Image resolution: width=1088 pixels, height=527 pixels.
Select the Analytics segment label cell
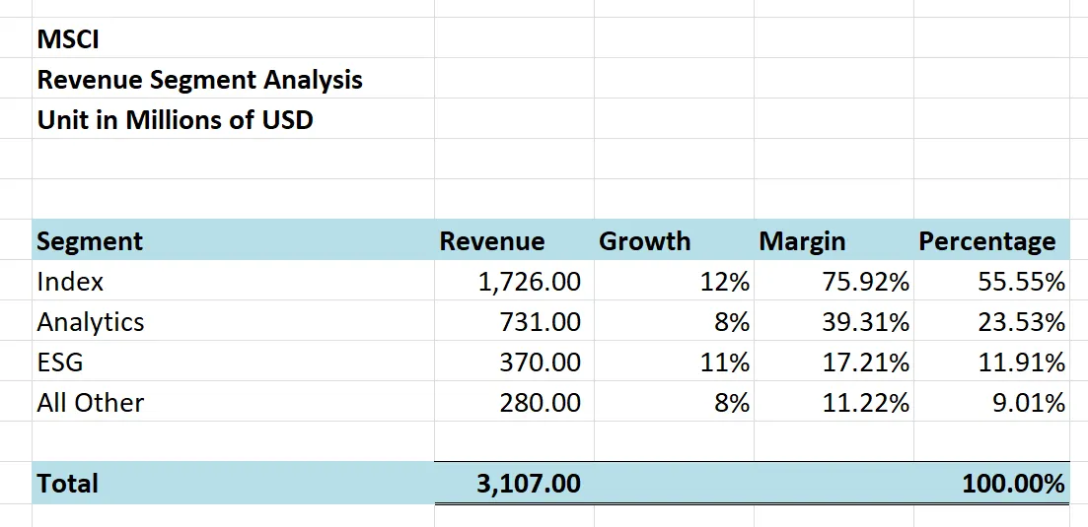(91, 322)
